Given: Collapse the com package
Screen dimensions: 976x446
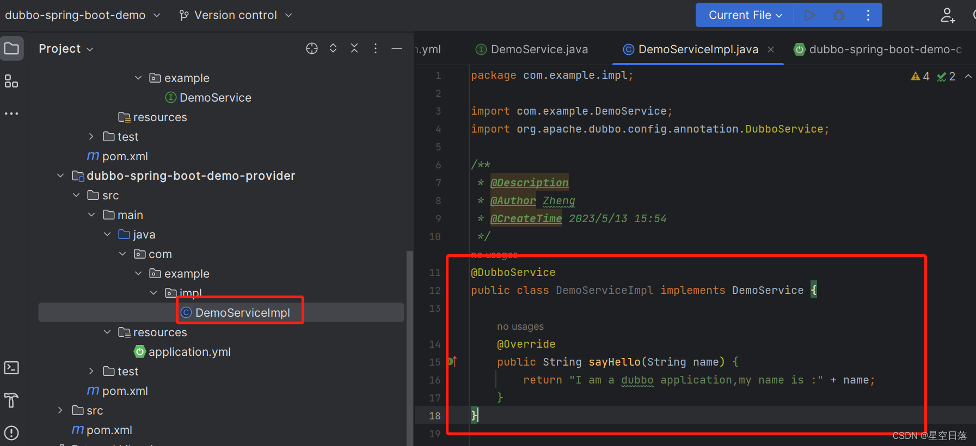Looking at the screenshot, I should coord(122,254).
